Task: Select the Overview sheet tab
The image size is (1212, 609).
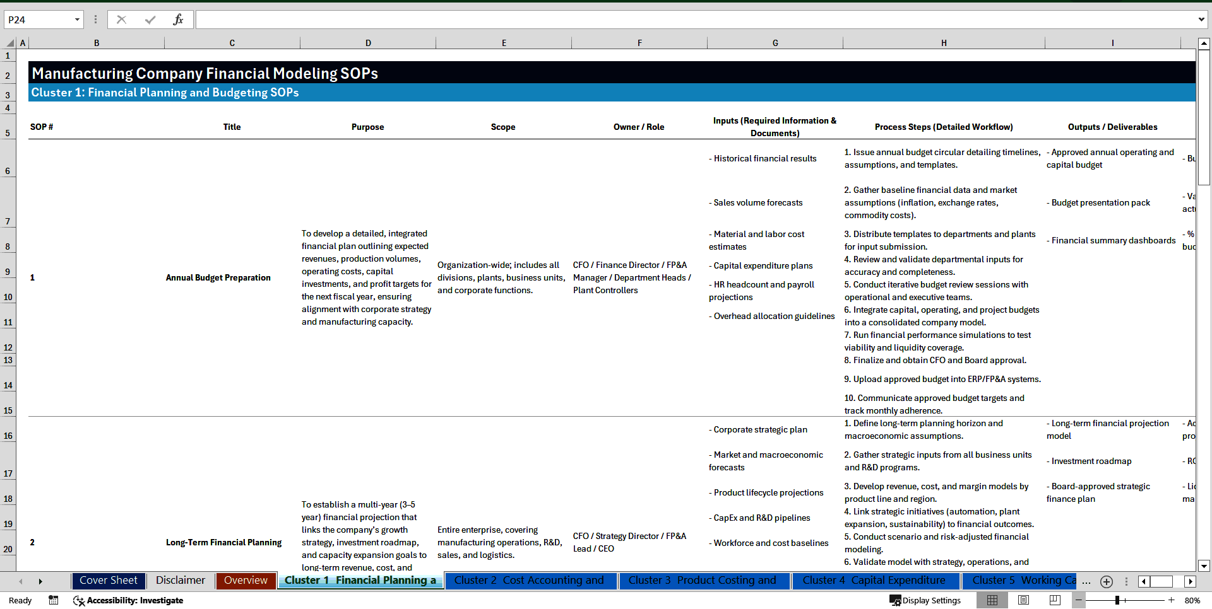Action: pos(246,580)
